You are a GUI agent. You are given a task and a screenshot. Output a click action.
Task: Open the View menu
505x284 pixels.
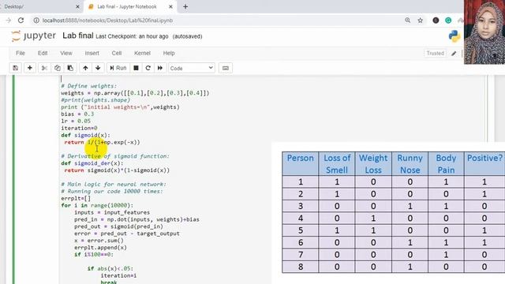pyautogui.click(x=66, y=53)
